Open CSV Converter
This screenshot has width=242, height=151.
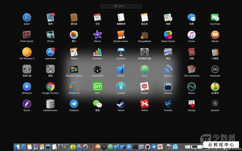pos(191,69)
